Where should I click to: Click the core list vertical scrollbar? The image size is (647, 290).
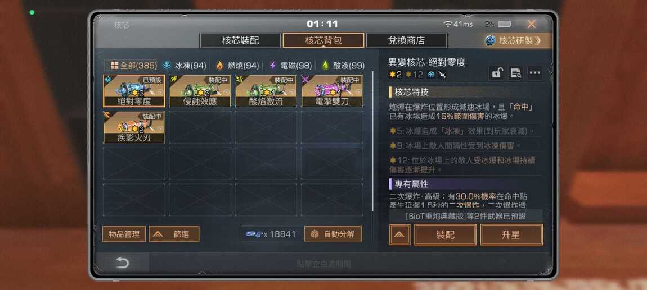click(372, 141)
